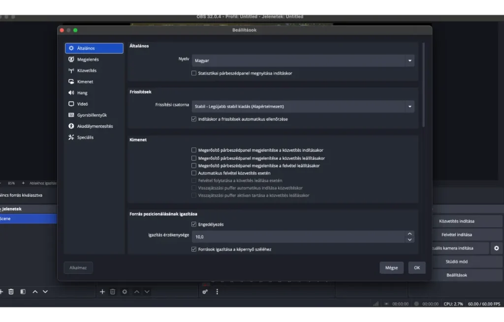Click the antenna icon beside Közvetítés
The width and height of the screenshot is (504, 322).
coord(71,71)
